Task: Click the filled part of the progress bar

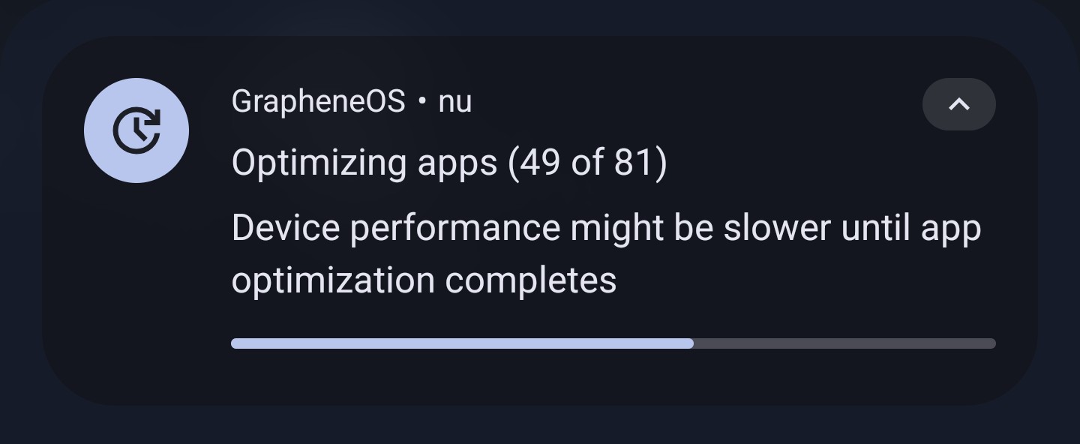Action: click(461, 343)
